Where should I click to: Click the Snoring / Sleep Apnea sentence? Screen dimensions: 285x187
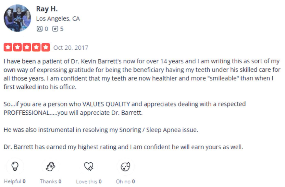coord(101,130)
